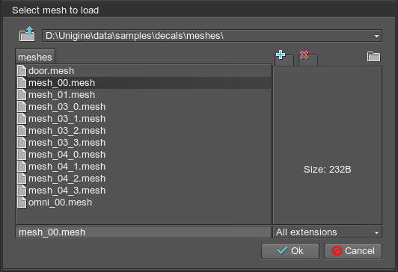
Task: Open the All extensions filter dropdown
Action: [x=327, y=232]
